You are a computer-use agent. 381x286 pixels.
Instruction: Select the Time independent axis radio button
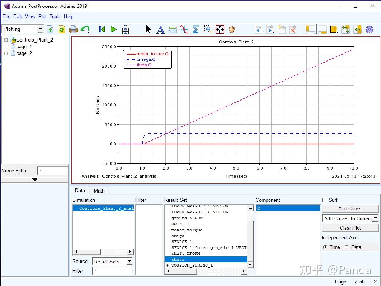325,247
